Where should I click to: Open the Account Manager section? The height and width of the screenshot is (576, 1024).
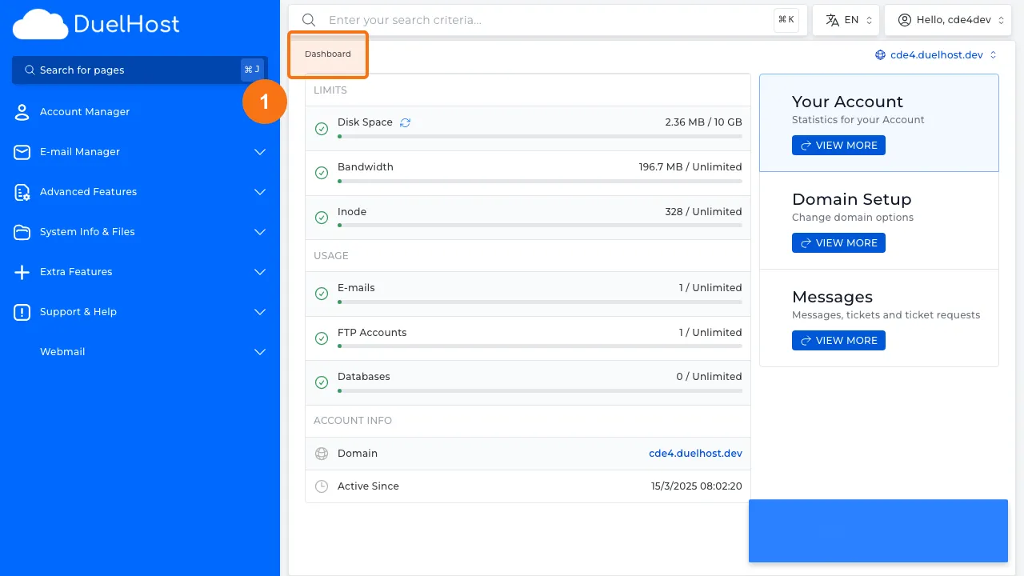click(x=86, y=111)
